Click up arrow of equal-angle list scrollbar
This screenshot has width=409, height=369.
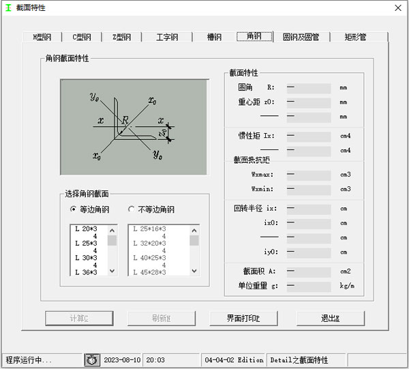112,231
